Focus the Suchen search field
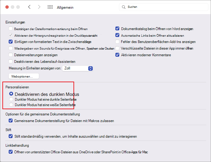This screenshot has width=211, height=162. (163, 7)
